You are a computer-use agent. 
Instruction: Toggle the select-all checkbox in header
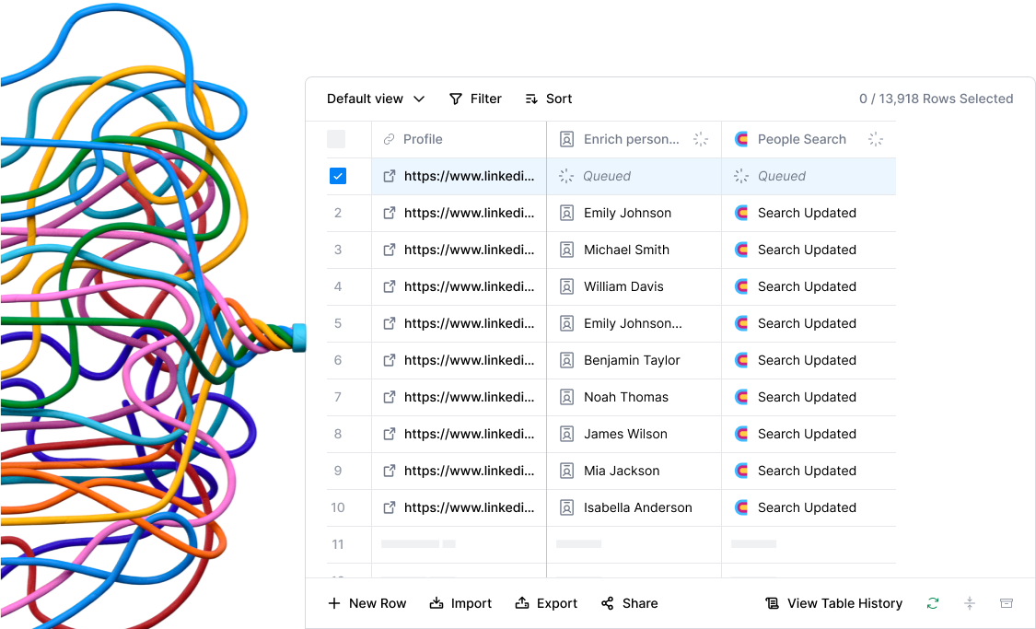coord(336,139)
